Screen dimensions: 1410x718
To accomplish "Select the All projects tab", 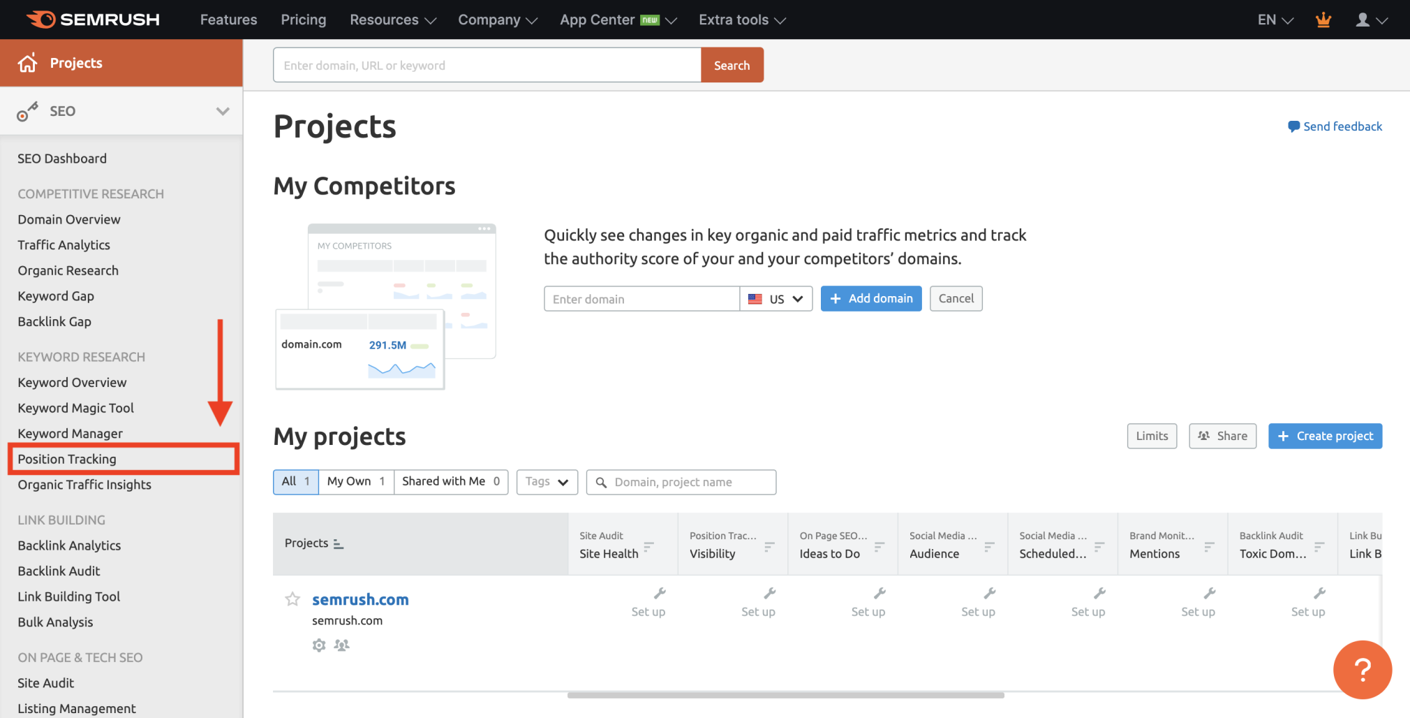I will [x=296, y=482].
